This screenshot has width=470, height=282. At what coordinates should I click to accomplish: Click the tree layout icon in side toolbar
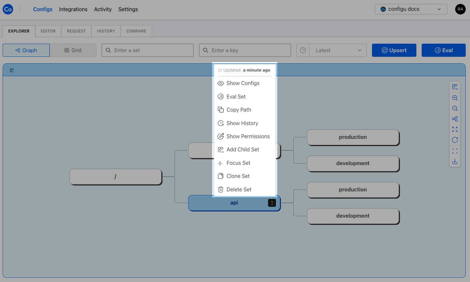455,119
